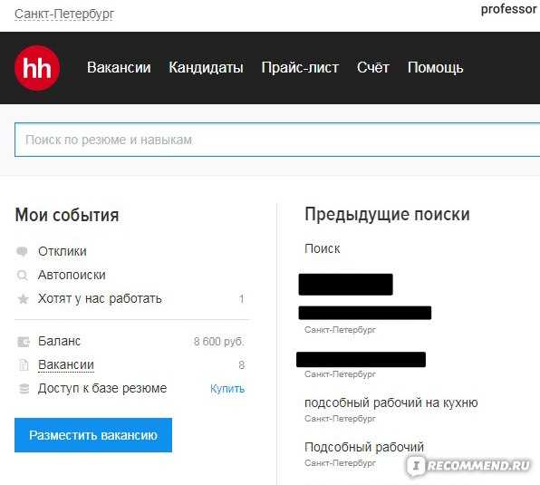Screen dimensions: 540x485
Task: Click the count 1 beside Хотят у нас работать
Action: click(241, 298)
